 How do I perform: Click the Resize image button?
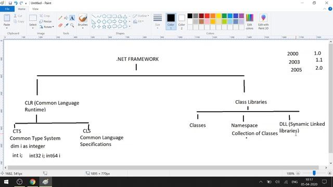point(45,21)
